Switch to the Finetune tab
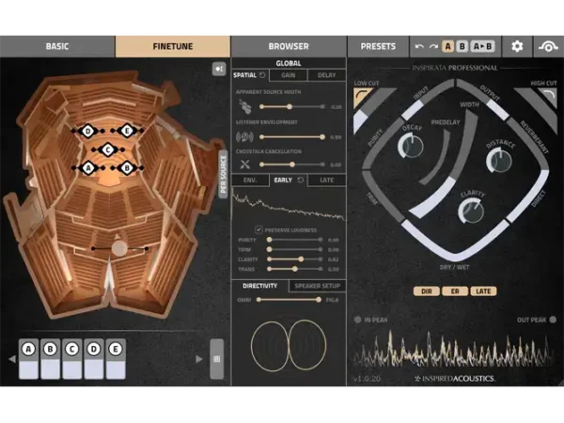 coord(173,46)
